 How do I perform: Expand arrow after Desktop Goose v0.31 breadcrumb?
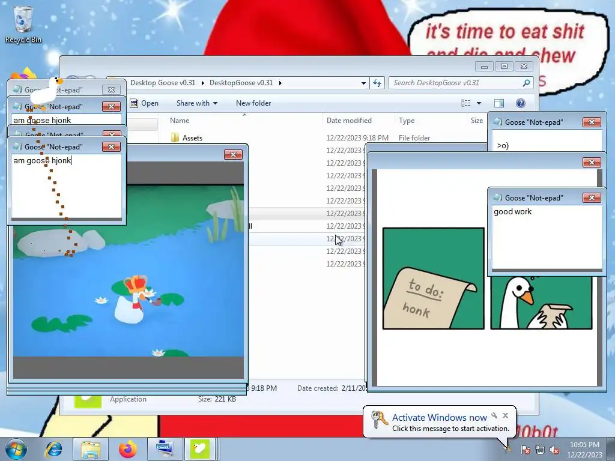point(203,83)
